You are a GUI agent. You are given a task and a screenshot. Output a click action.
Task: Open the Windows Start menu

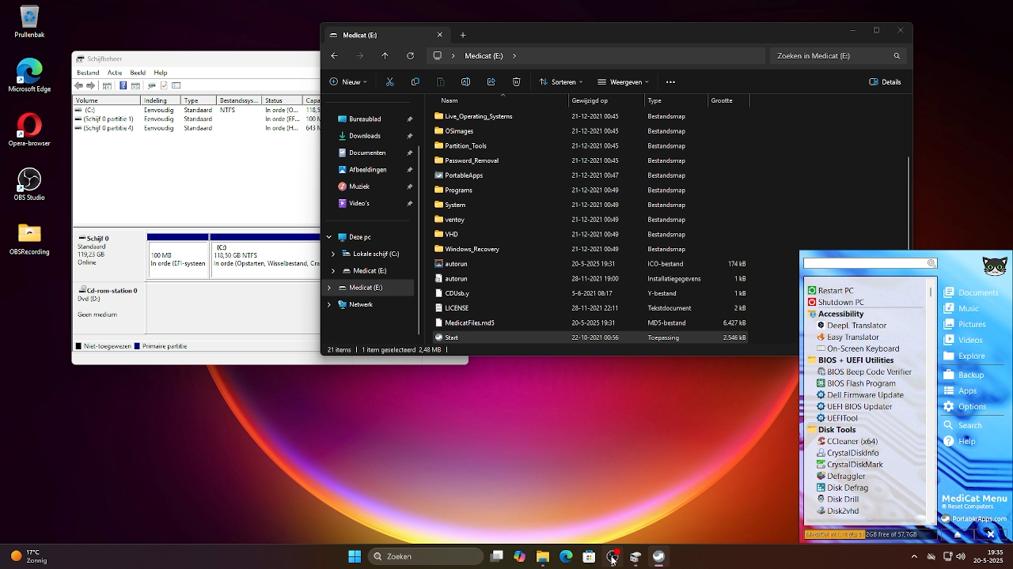(355, 556)
